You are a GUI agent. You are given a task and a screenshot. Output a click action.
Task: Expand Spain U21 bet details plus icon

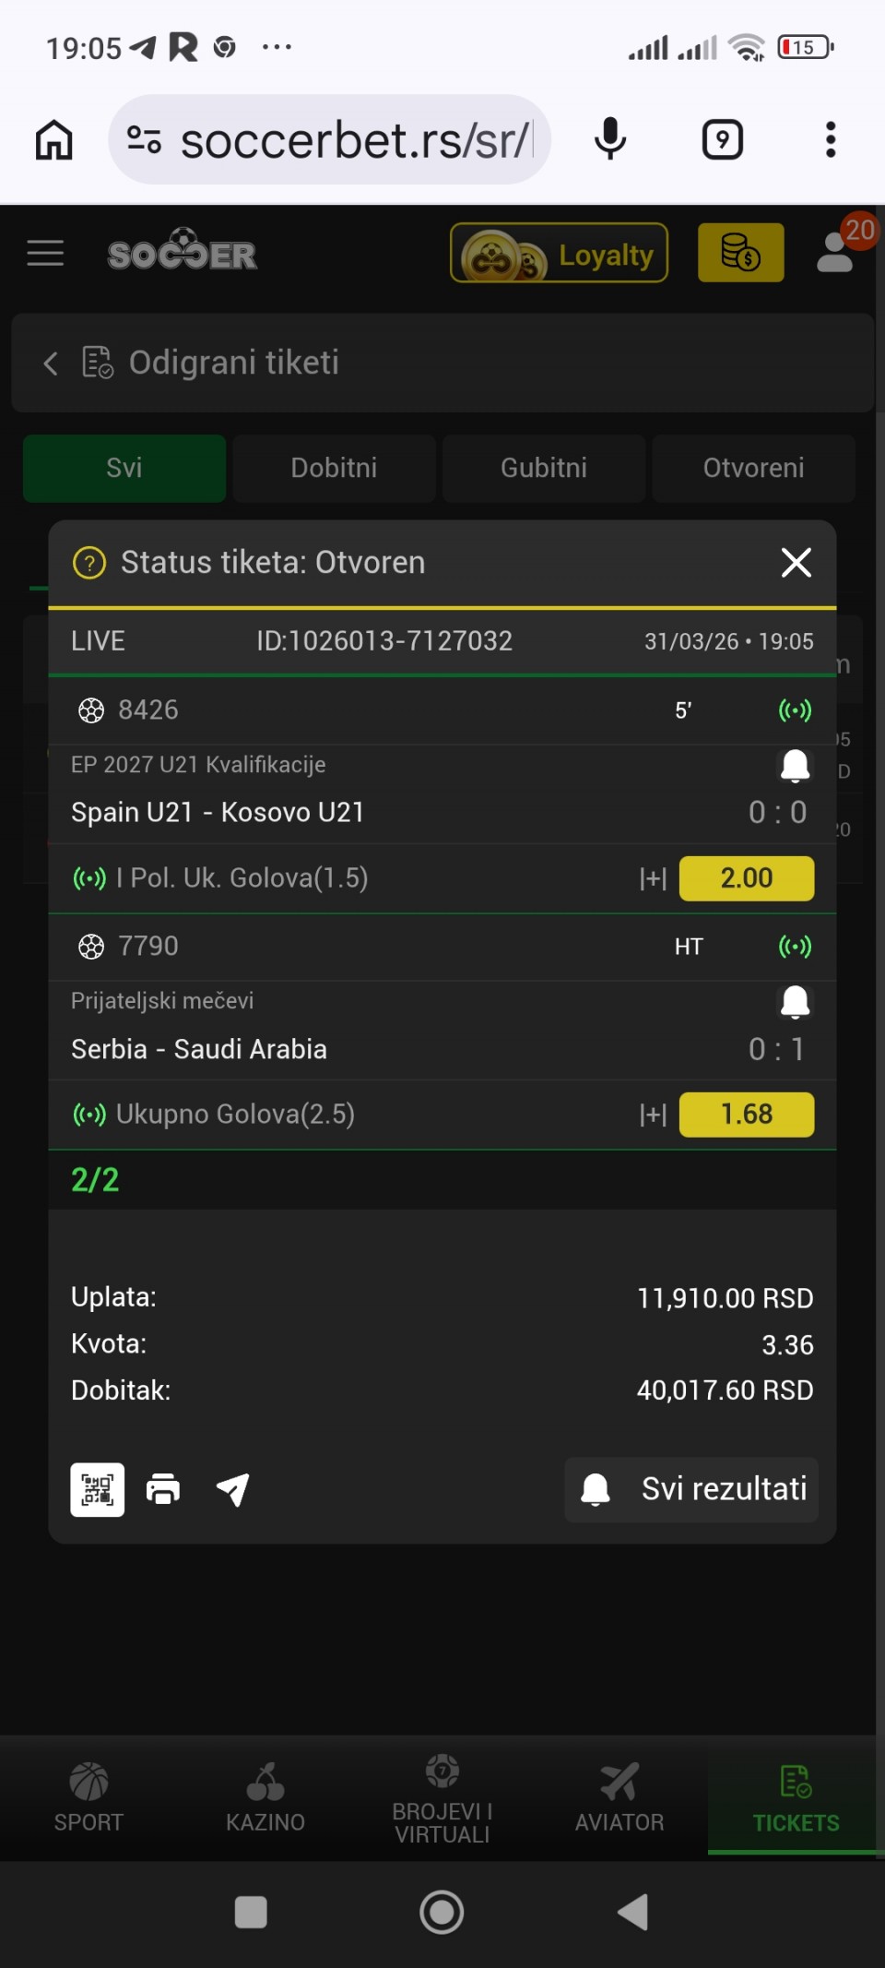[x=653, y=878]
